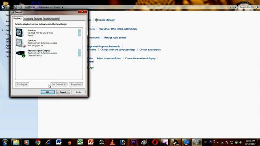The height and width of the screenshot is (146, 260).
Task: Close the Sound dialog
Action: (x=82, y=12)
